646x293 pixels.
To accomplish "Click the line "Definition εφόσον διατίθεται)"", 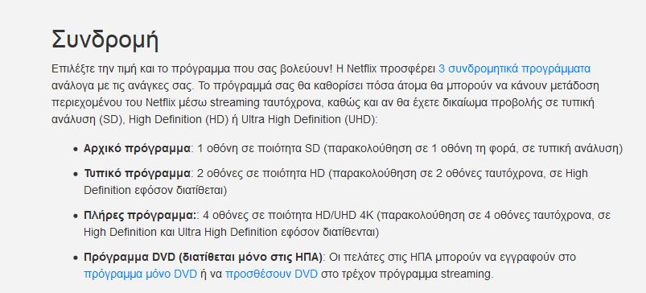I will [156, 191].
